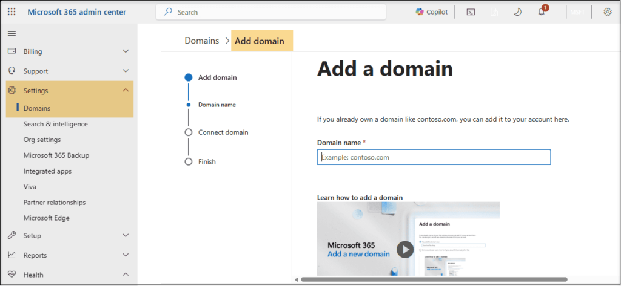Expand the Billing chevron
Viewport: 621px width, 286px height.
tap(126, 51)
